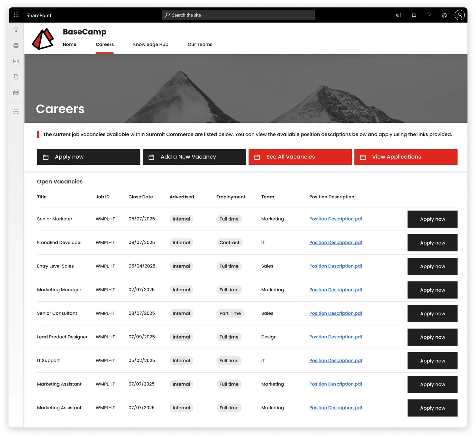
Task: Click View Applications button
Action: click(x=406, y=157)
